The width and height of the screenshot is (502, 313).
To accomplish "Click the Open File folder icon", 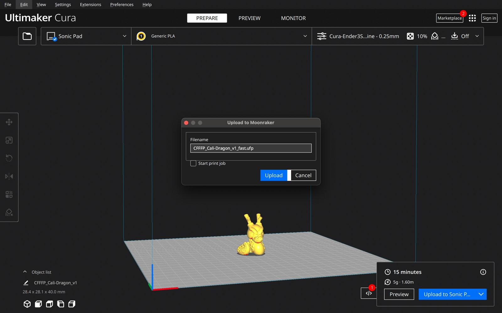I will coord(27,36).
